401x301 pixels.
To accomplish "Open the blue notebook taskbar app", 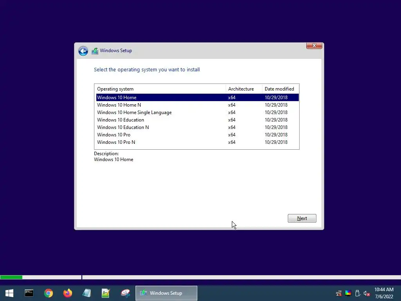I will [x=87, y=293].
